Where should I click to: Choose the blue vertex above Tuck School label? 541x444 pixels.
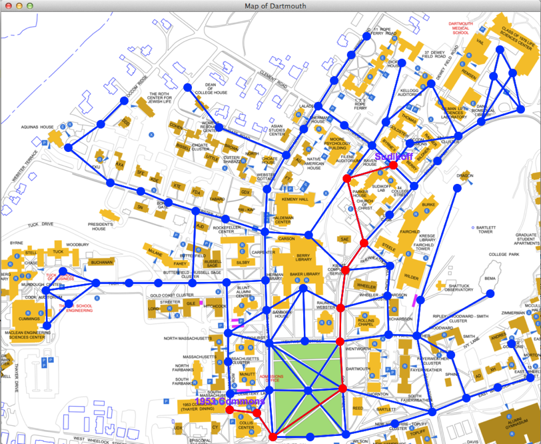tap(63, 271)
